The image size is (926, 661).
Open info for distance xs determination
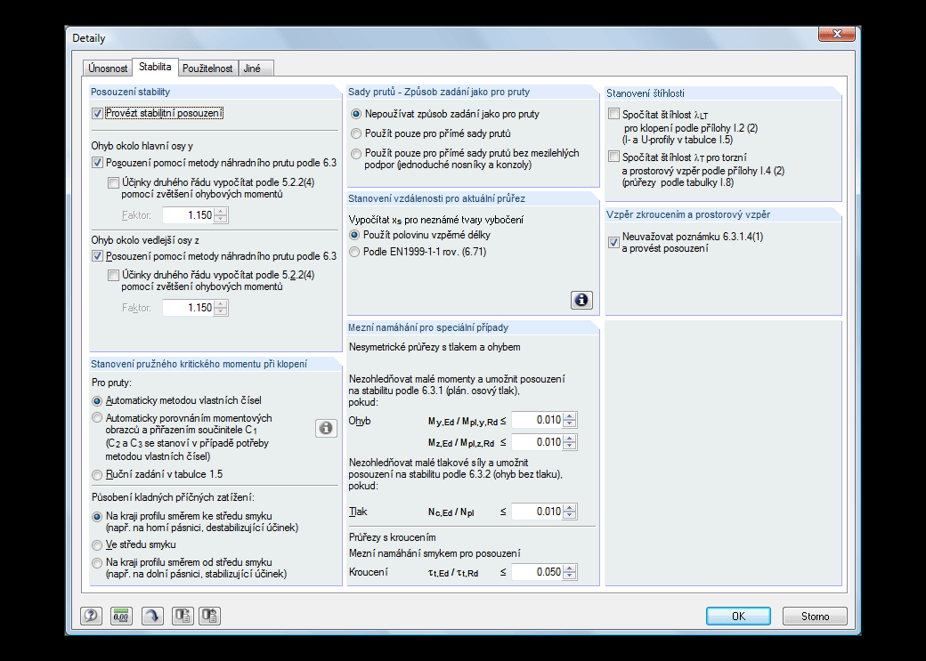pos(581,300)
